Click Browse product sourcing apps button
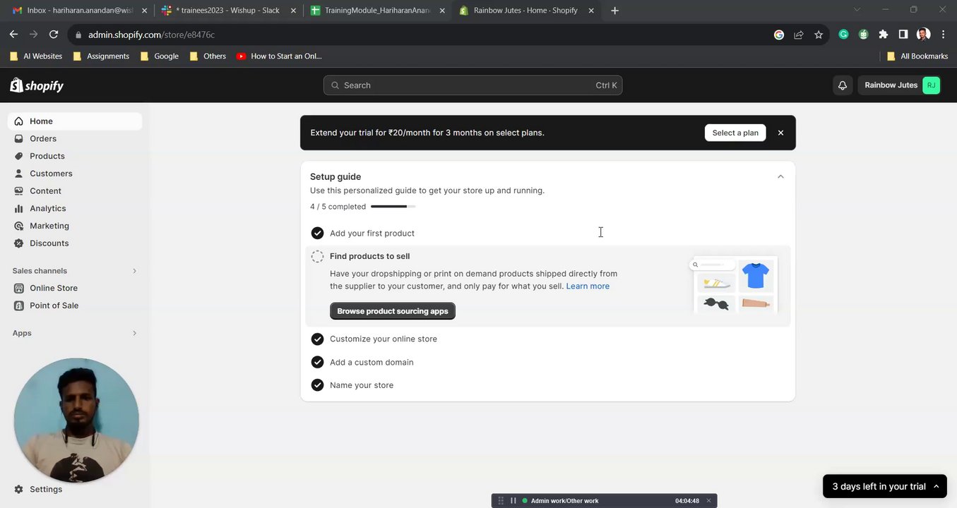This screenshot has height=508, width=957. point(393,311)
